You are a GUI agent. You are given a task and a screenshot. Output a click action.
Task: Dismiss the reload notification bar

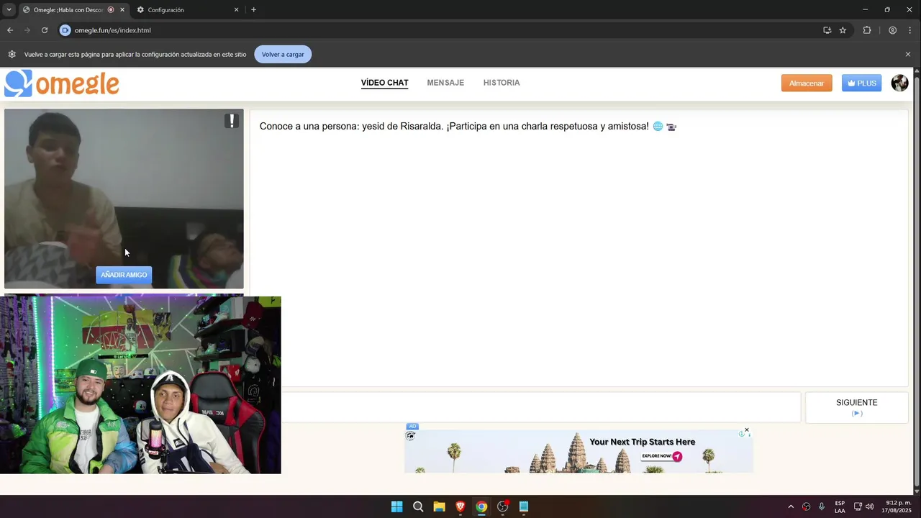[907, 54]
